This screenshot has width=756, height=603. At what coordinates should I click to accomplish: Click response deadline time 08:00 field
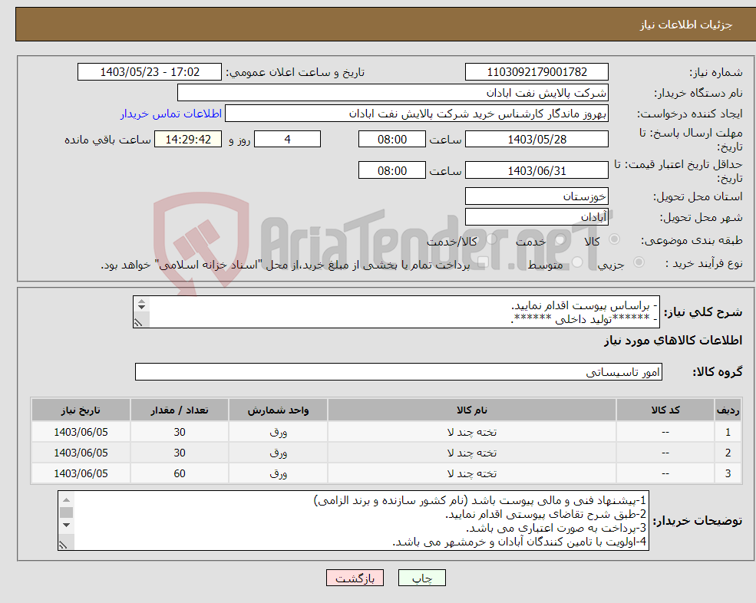(x=392, y=140)
